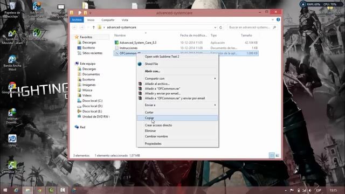345x194 pixels.
Task: Sort by the Tipo column header
Action: tap(213, 35)
